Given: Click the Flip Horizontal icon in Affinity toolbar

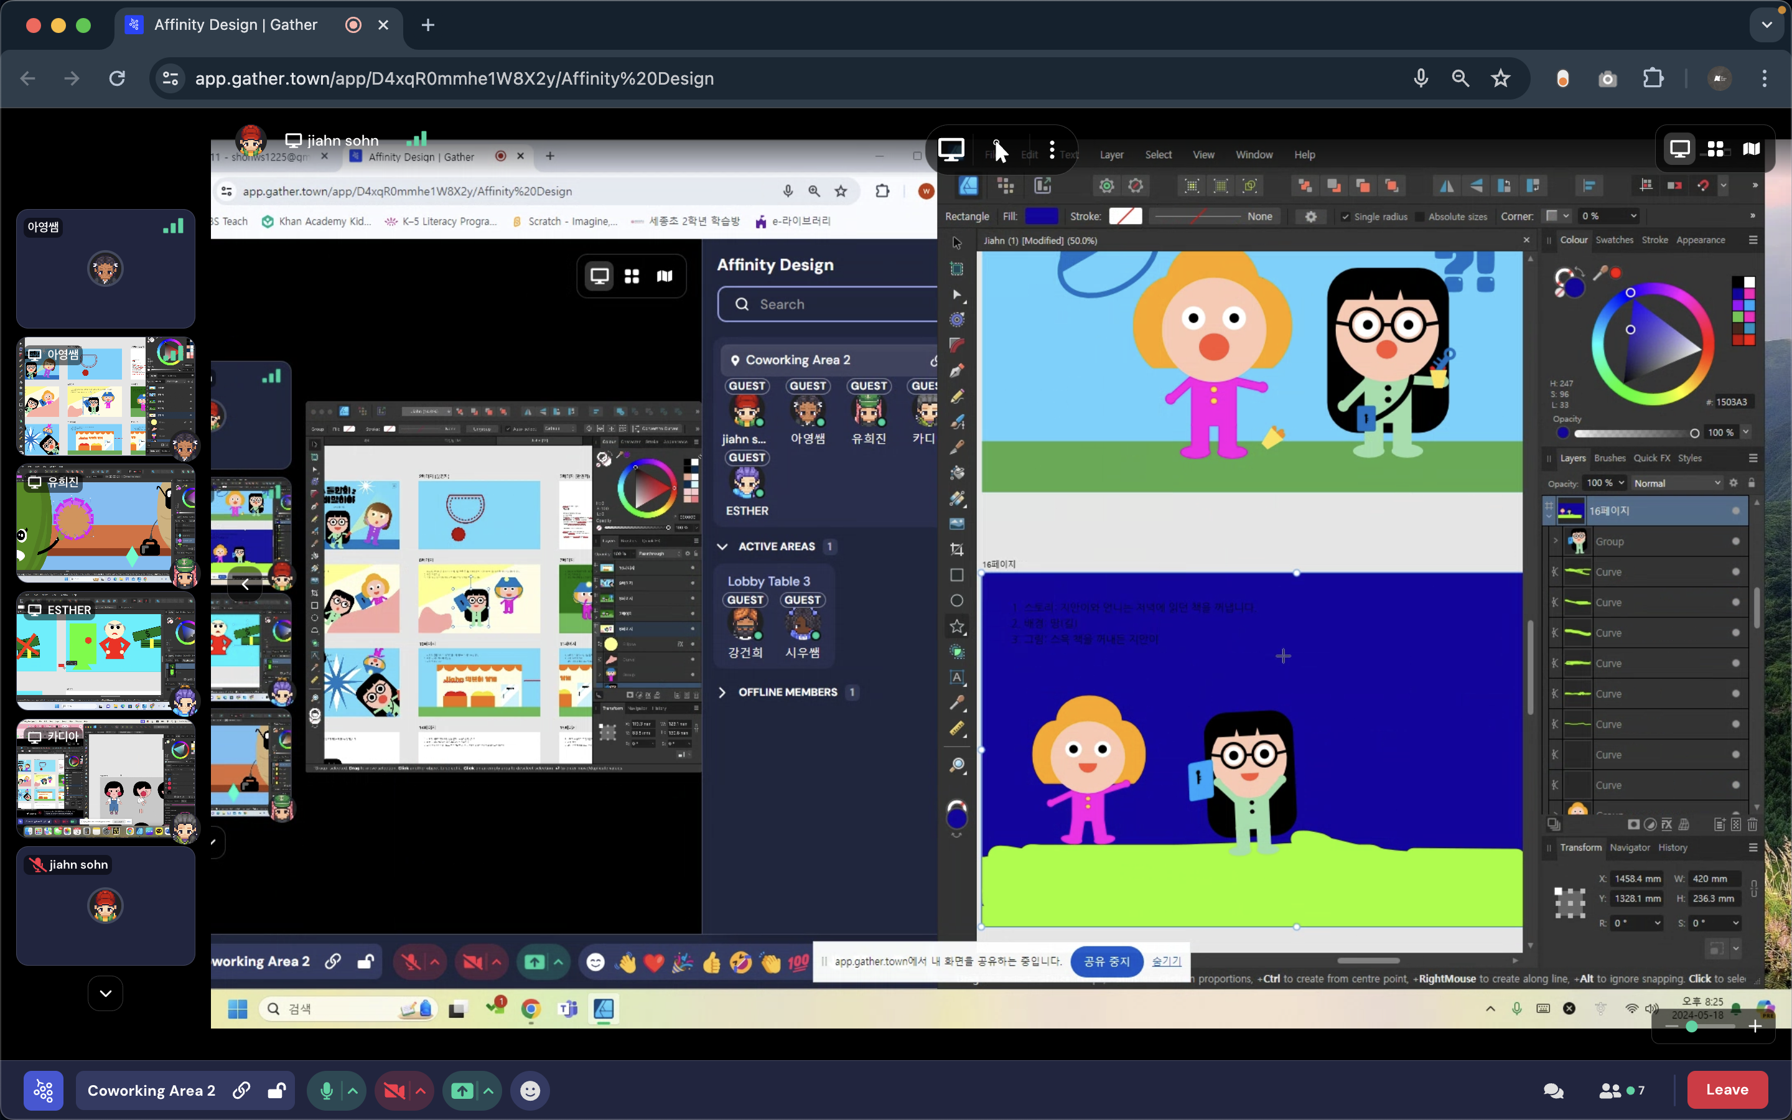Looking at the screenshot, I should (x=1446, y=185).
